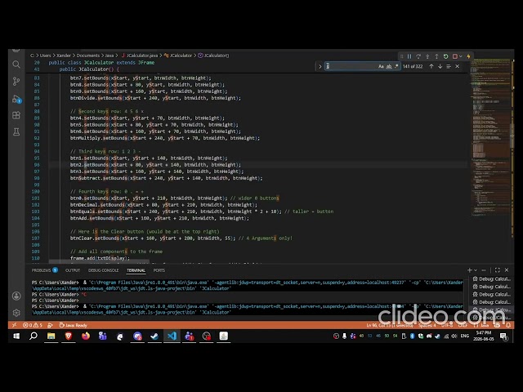
Task: Open Steam from the taskbar
Action: (154, 336)
